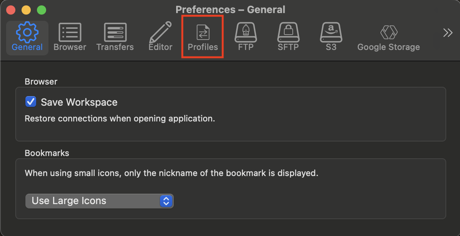Uncheck the Save Workspace checkbox
This screenshot has width=460, height=236.
pos(30,102)
